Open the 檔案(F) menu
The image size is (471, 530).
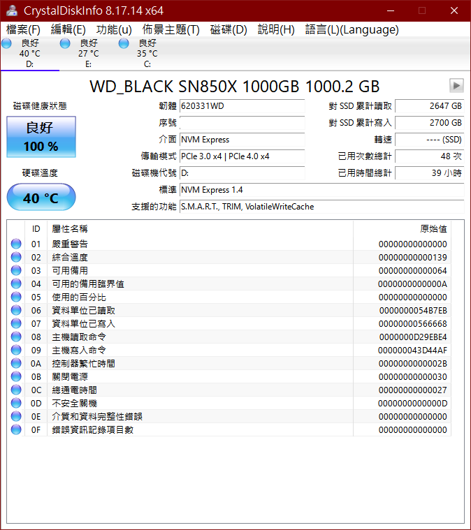coord(23,30)
